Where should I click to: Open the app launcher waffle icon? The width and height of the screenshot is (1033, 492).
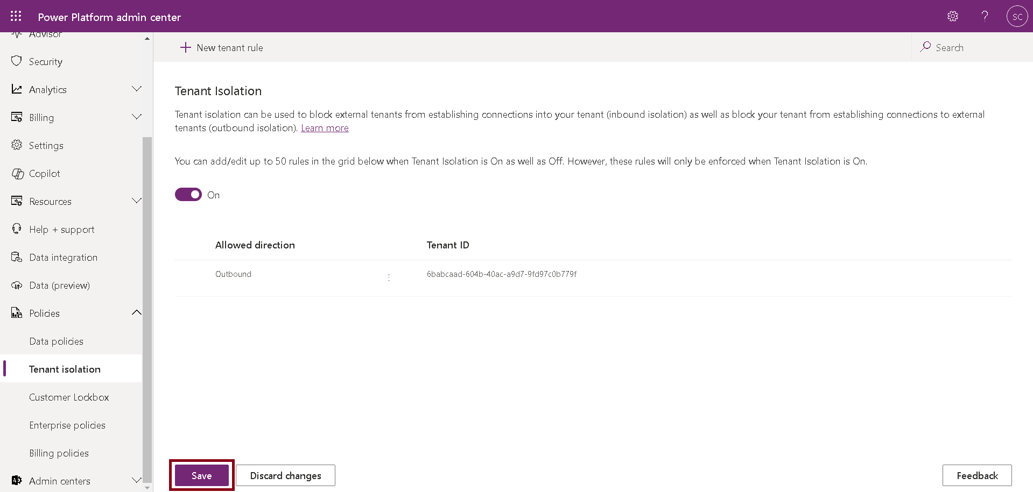tap(16, 16)
